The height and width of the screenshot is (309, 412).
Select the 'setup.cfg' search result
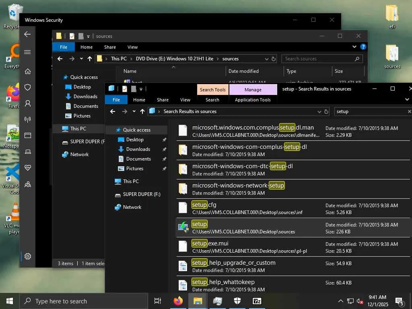pyautogui.click(x=293, y=209)
